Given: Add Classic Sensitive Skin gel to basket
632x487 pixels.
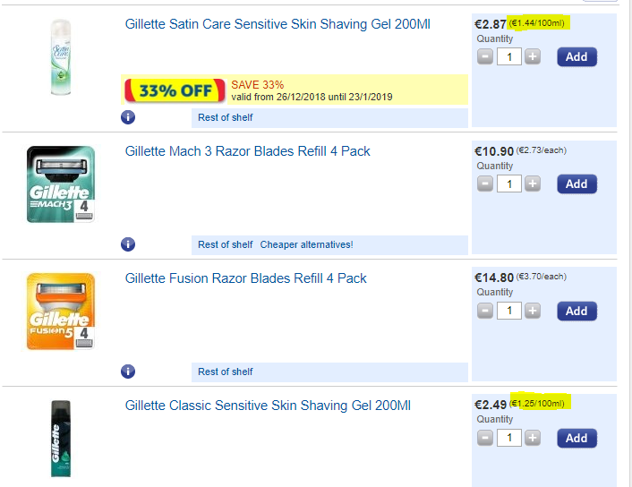Looking at the screenshot, I should 576,439.
